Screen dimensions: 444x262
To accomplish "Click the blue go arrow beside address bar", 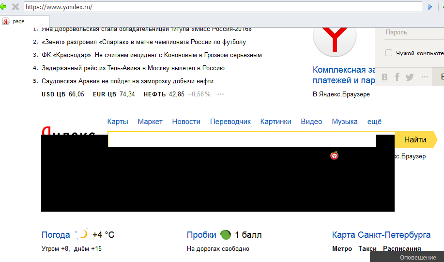I will click(x=430, y=7).
